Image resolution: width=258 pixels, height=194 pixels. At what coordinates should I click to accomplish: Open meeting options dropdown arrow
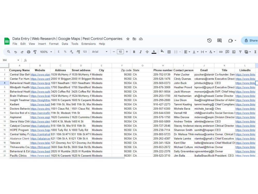236,40
